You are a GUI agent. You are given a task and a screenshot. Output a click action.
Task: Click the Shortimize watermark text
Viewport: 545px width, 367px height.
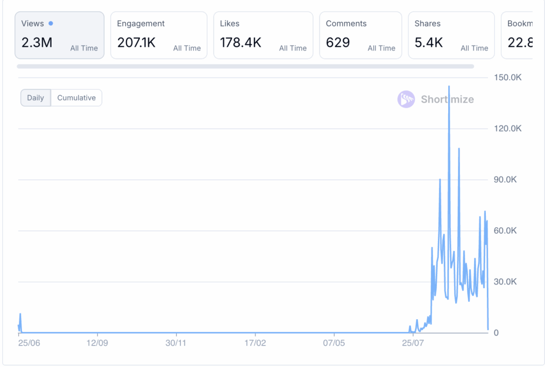pyautogui.click(x=447, y=99)
